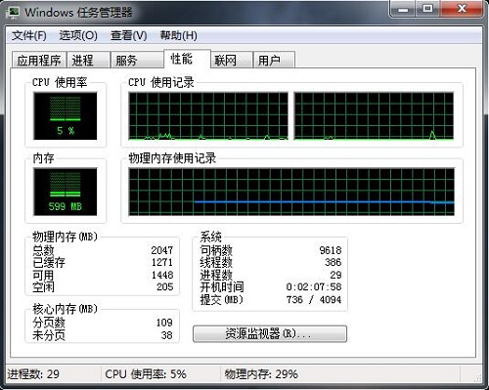This screenshot has height=390, width=489.
Task: Select the 性能 tab
Action: pos(187,59)
